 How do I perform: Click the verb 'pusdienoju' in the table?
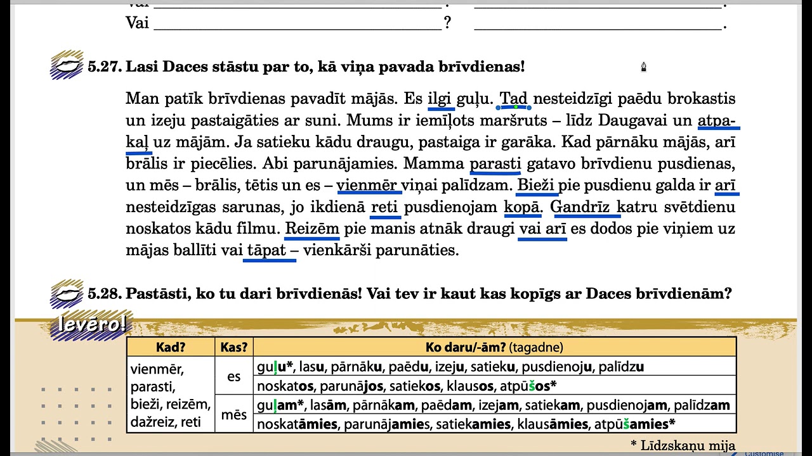557,367
